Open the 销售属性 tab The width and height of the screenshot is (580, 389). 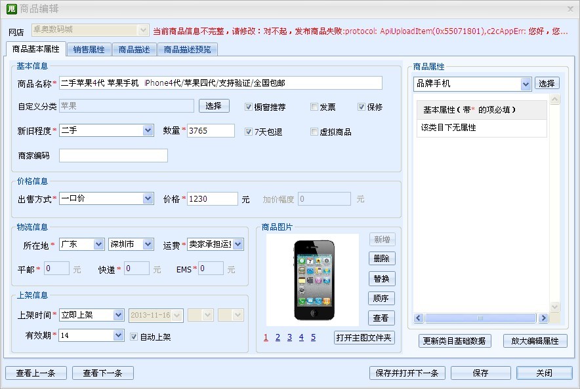[89, 50]
